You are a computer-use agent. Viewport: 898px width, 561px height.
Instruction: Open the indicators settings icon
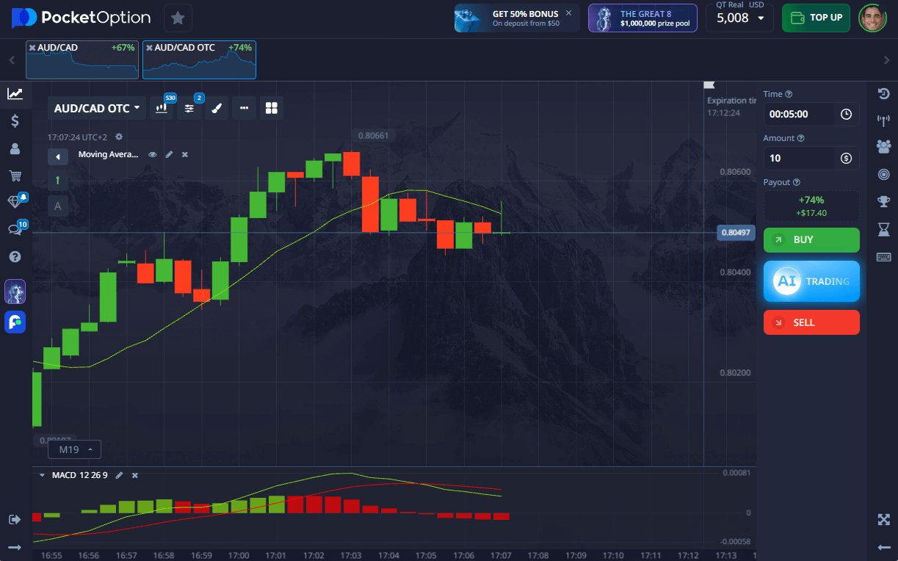point(189,108)
